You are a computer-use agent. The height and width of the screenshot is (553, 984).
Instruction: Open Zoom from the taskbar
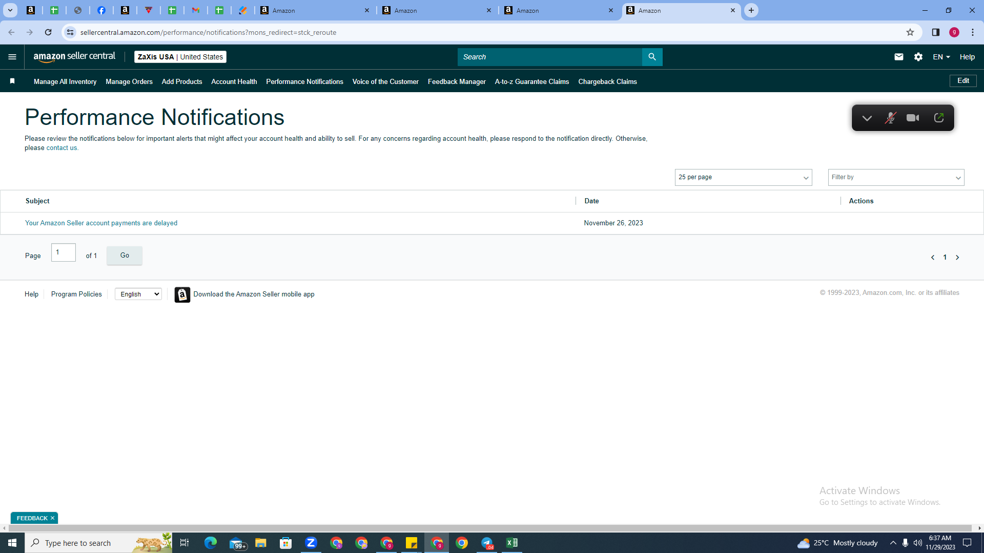click(x=311, y=543)
